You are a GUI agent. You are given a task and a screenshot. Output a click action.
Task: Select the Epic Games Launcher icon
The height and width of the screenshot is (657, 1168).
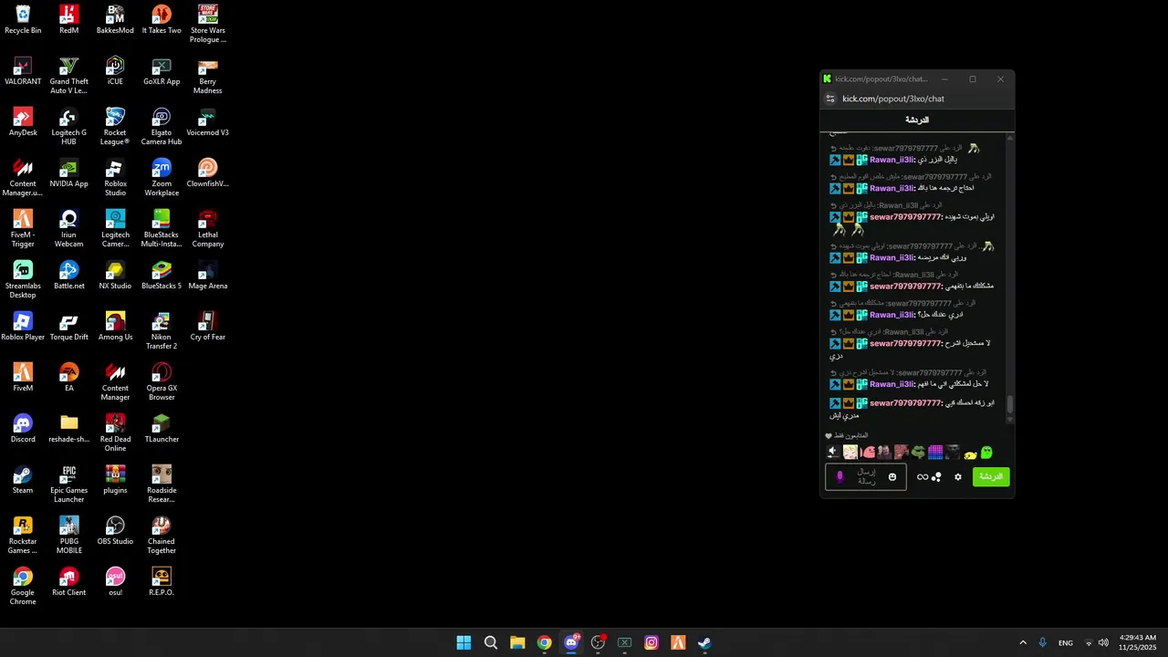68,485
